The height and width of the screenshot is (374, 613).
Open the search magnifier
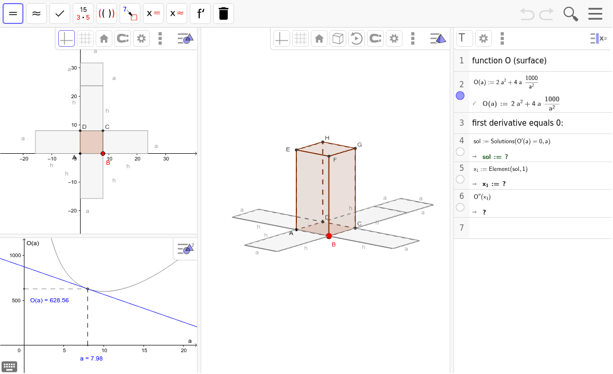[x=570, y=14]
